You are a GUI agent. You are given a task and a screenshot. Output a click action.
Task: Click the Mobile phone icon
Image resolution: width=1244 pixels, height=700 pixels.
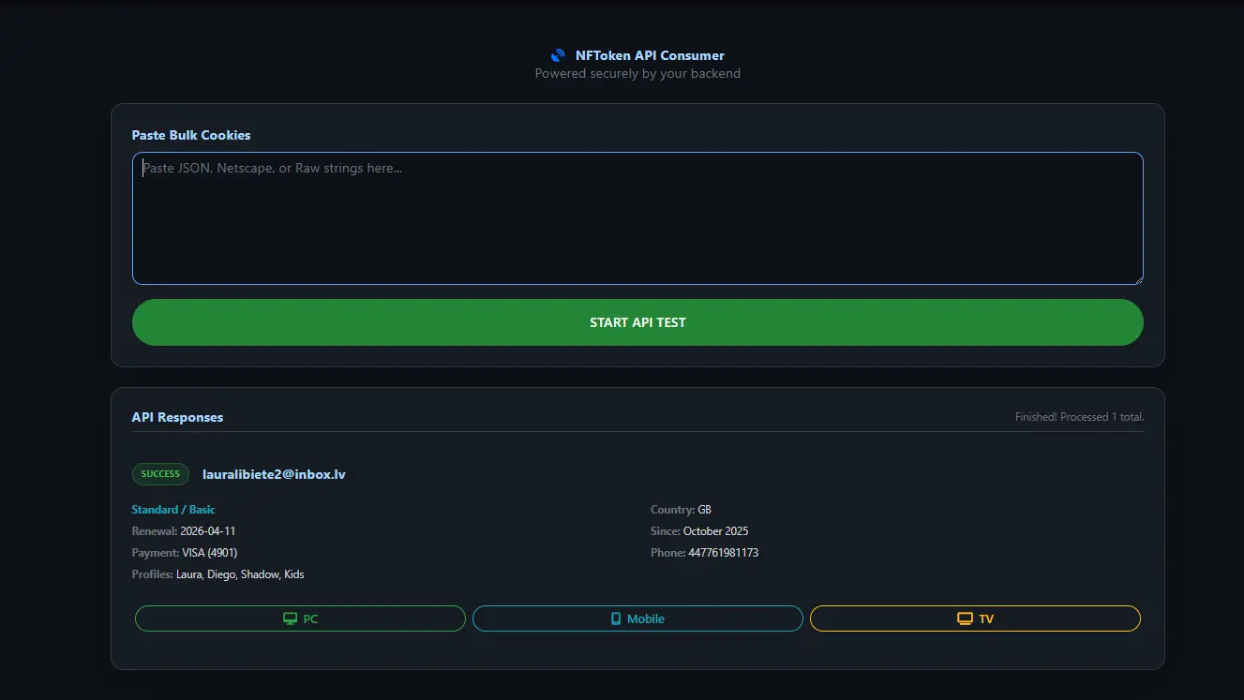coord(616,619)
